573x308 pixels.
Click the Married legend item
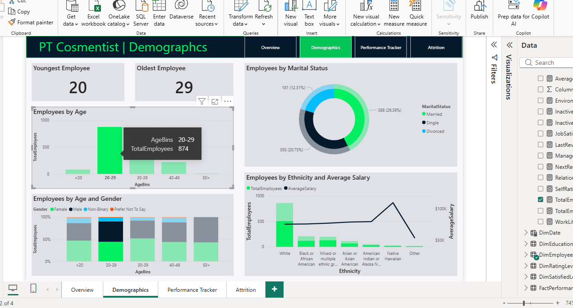(x=432, y=114)
